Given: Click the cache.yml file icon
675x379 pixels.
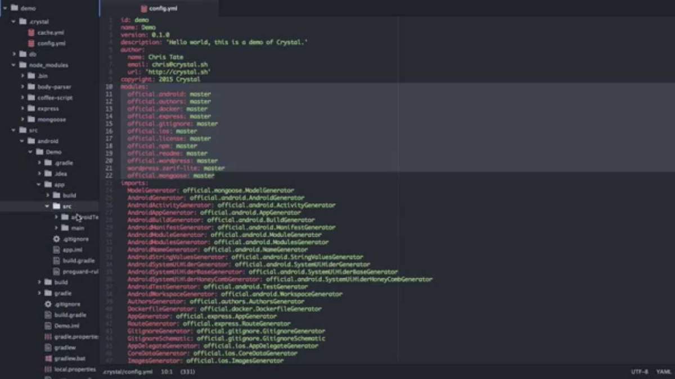Looking at the screenshot, I should coord(31,33).
